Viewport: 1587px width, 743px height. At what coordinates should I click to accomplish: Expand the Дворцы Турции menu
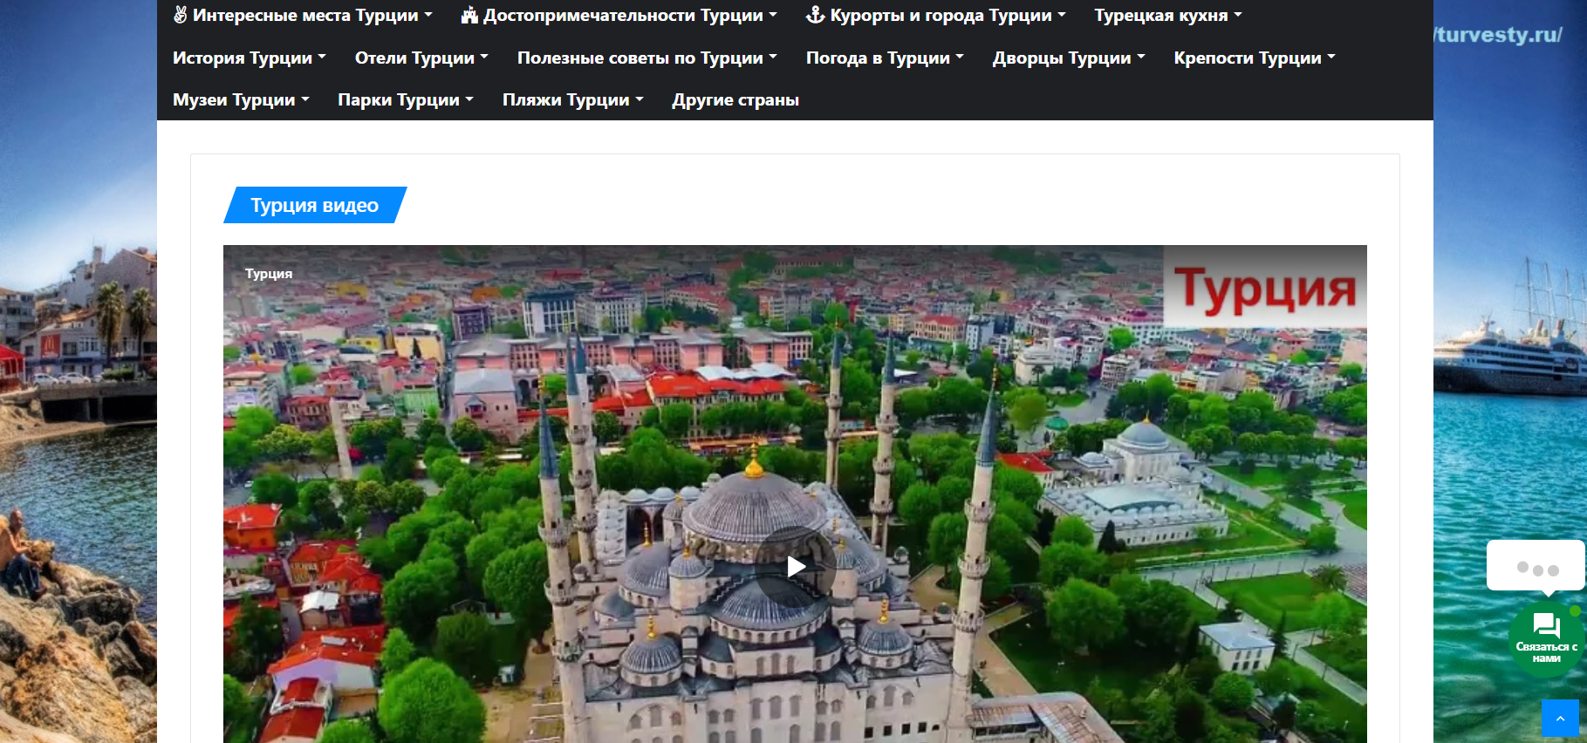tap(1068, 58)
